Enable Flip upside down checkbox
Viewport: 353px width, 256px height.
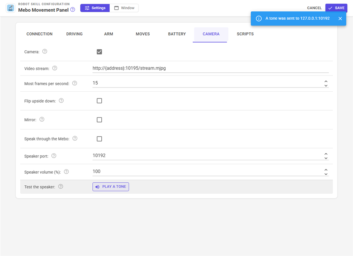(x=99, y=101)
